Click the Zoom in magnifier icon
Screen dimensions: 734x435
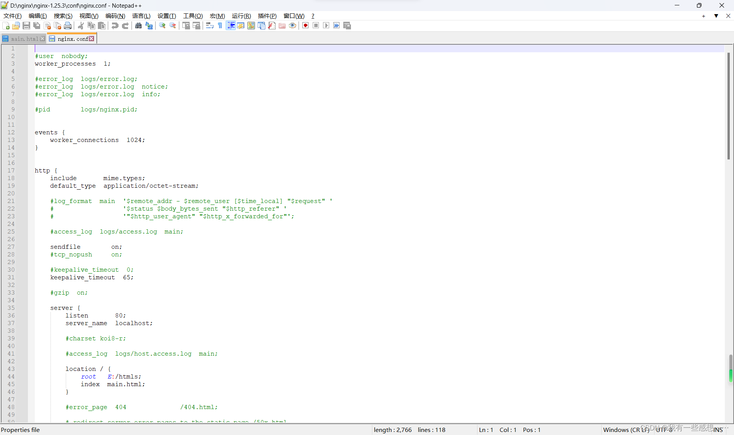[x=162, y=26]
